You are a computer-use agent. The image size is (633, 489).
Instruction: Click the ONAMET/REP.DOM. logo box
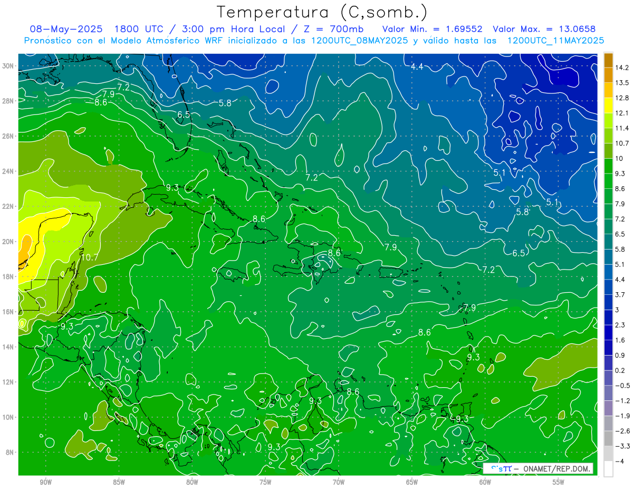[538, 468]
